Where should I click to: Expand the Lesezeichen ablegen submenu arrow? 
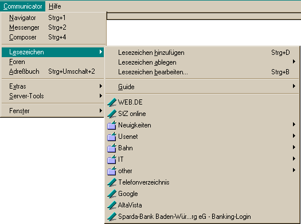pyautogui.click(x=294, y=62)
